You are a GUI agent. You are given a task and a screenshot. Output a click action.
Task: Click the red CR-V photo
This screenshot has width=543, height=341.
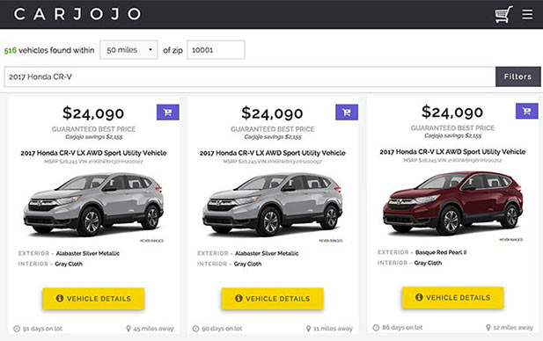click(452, 203)
